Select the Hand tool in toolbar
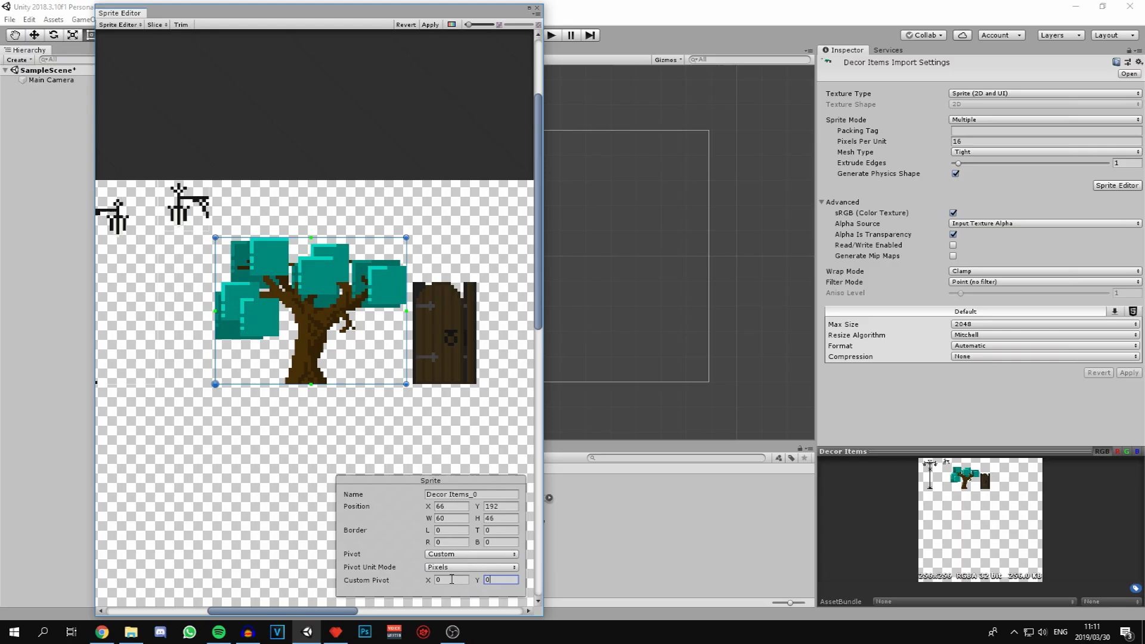 click(15, 35)
